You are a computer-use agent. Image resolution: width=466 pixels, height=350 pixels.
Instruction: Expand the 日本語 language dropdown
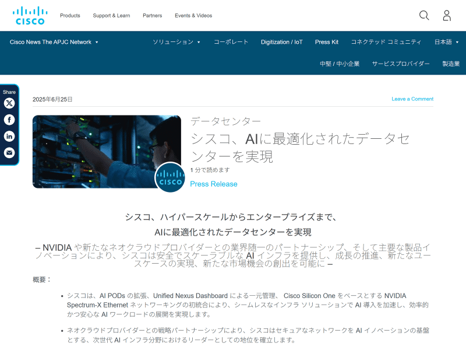[446, 42]
